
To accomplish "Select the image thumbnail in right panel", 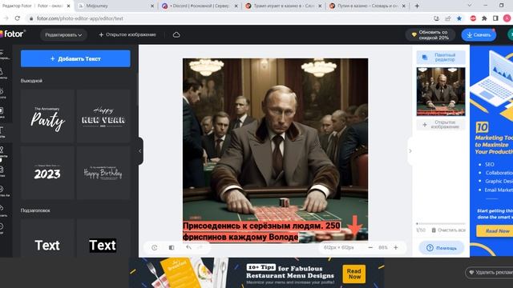I will (441, 91).
